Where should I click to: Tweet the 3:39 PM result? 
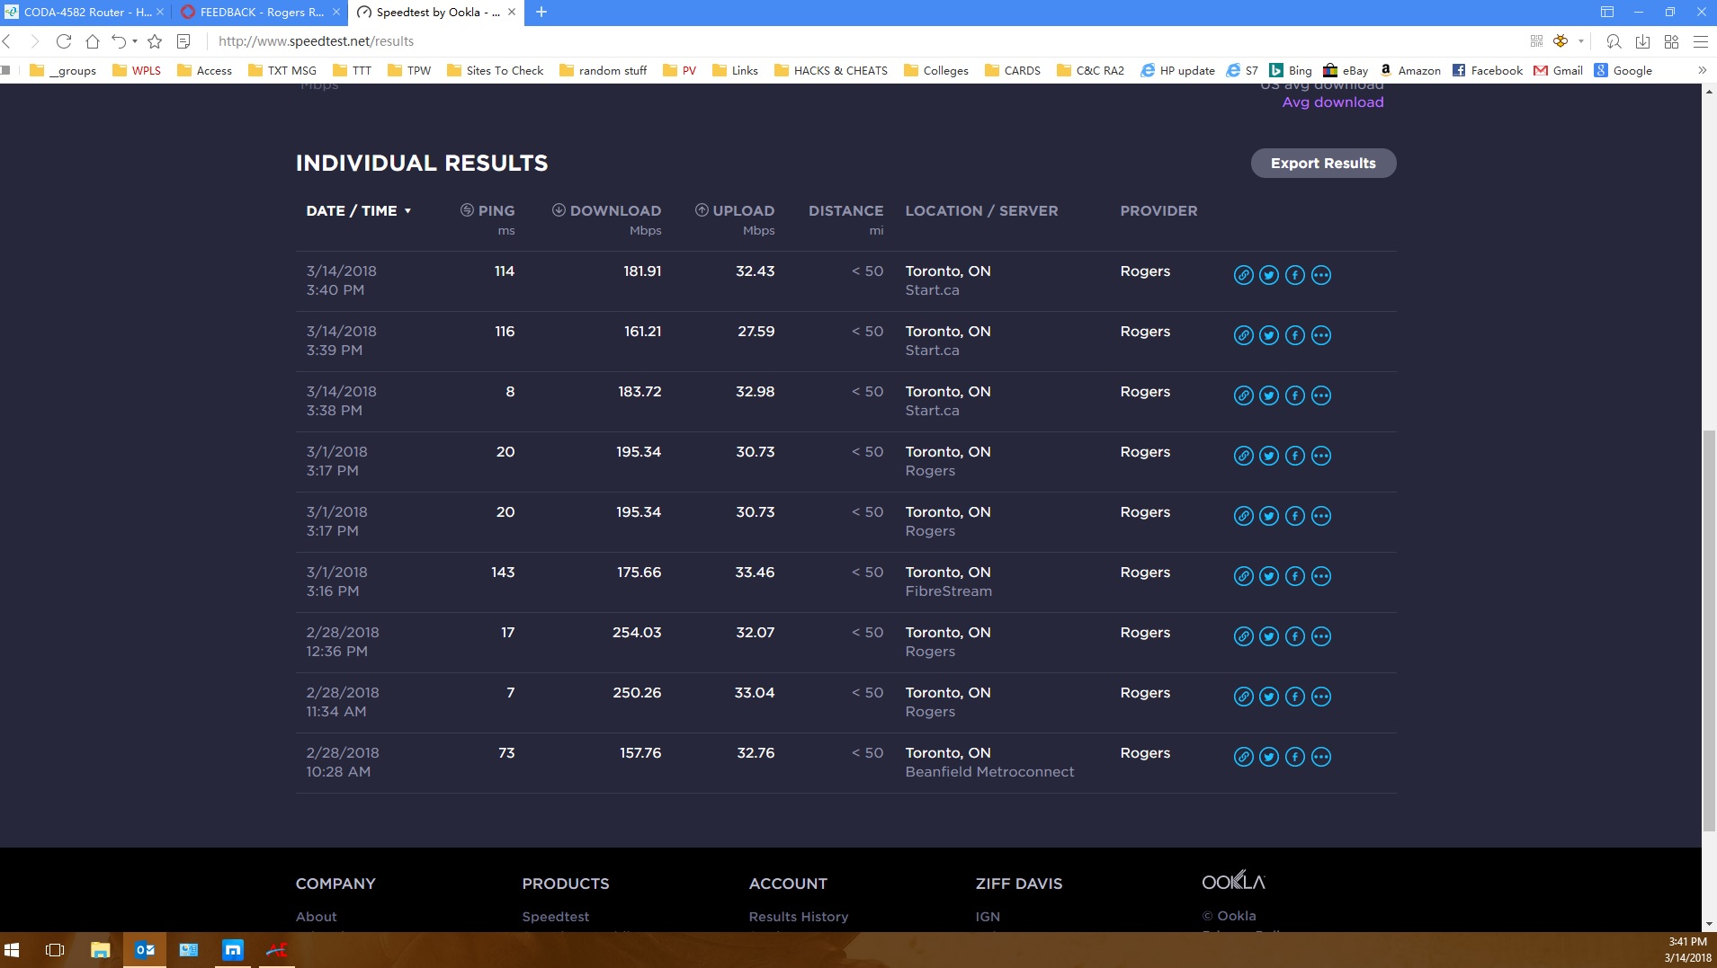click(x=1269, y=335)
